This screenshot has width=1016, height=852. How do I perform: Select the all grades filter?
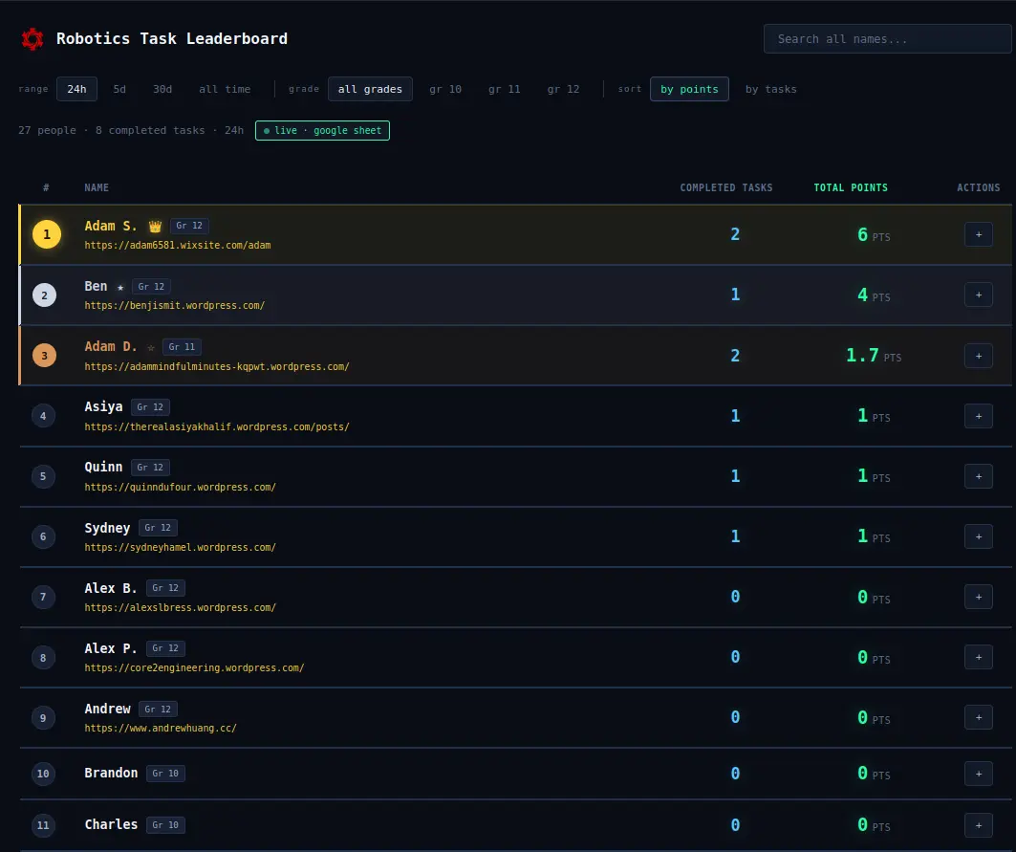pyautogui.click(x=370, y=89)
